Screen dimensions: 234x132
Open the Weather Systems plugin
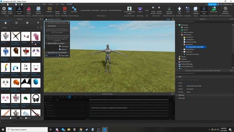38,10
